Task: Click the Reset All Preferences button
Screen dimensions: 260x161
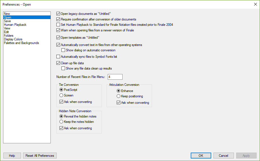Action: [40, 155]
